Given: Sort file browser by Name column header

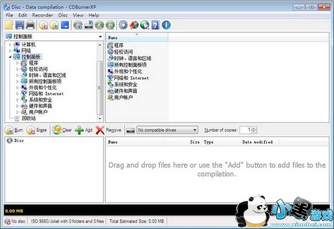Looking at the screenshot, I should click(137, 37).
